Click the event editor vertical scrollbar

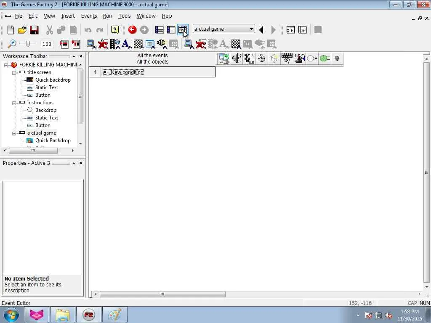tap(426, 172)
